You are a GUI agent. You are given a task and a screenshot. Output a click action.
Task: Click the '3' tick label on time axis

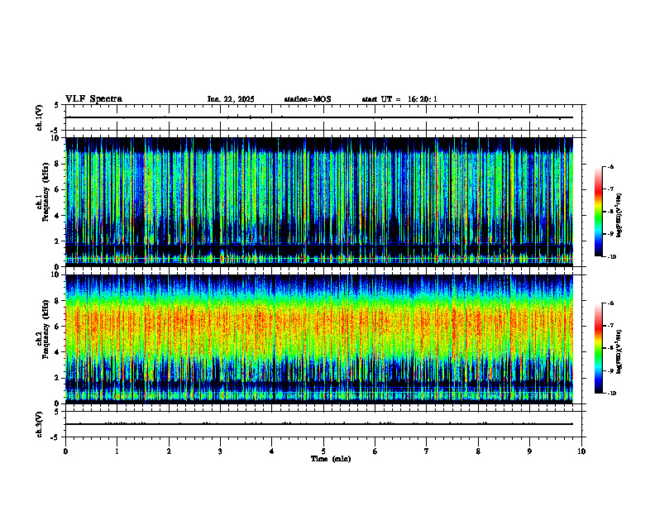click(220, 451)
